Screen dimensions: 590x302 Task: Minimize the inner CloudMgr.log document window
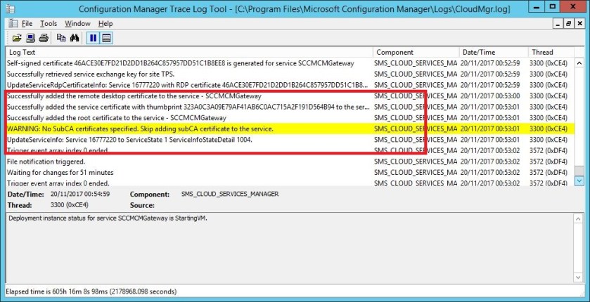tap(559, 24)
